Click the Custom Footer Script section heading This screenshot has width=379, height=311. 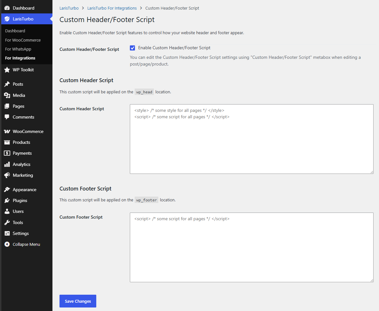85,189
